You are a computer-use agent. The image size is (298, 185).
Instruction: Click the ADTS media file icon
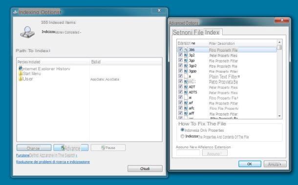coord(186,92)
